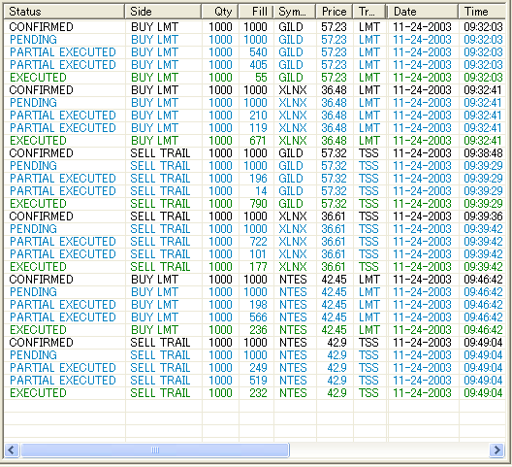Viewport: 512px width, 467px height.
Task: Select the PARTIAL EXECUTED XLNX row with fill 210
Action: tap(255, 116)
